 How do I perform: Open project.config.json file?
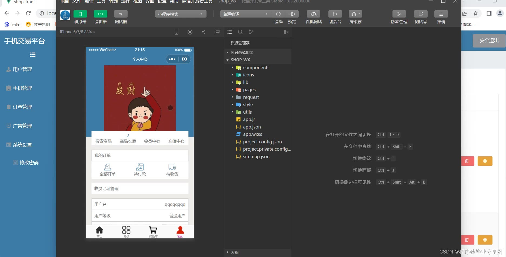pos(258,142)
